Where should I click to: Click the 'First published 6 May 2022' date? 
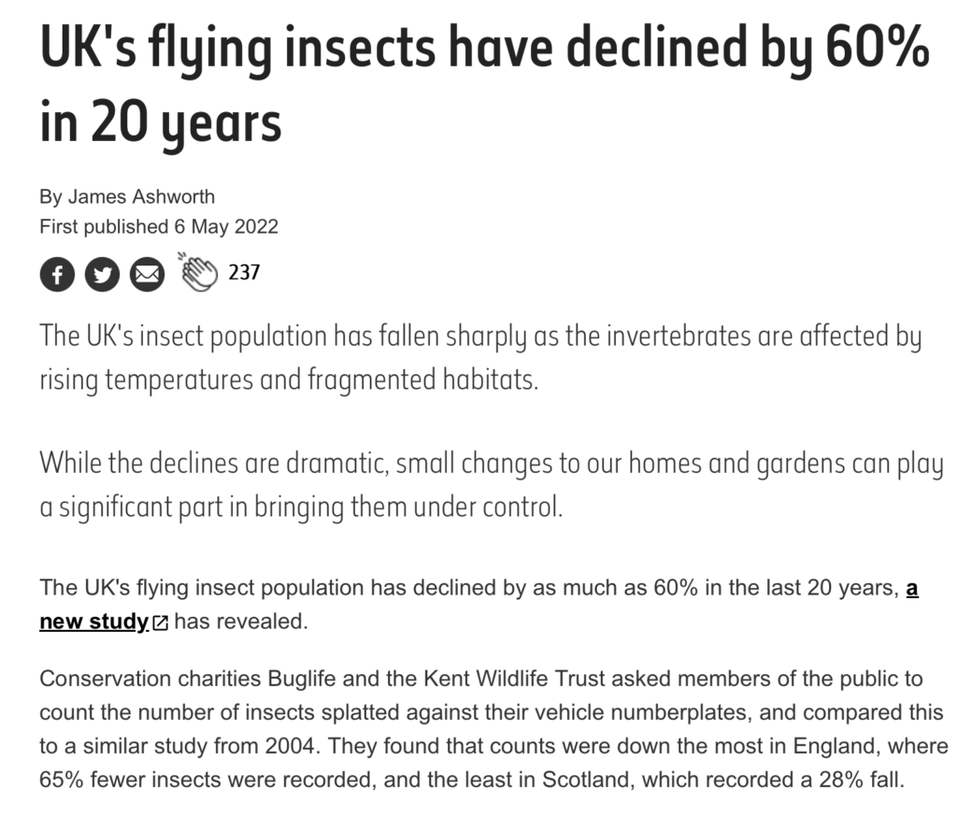159,226
